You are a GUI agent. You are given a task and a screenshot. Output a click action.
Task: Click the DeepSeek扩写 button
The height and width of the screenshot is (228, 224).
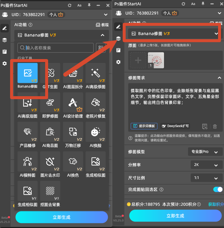175,126
